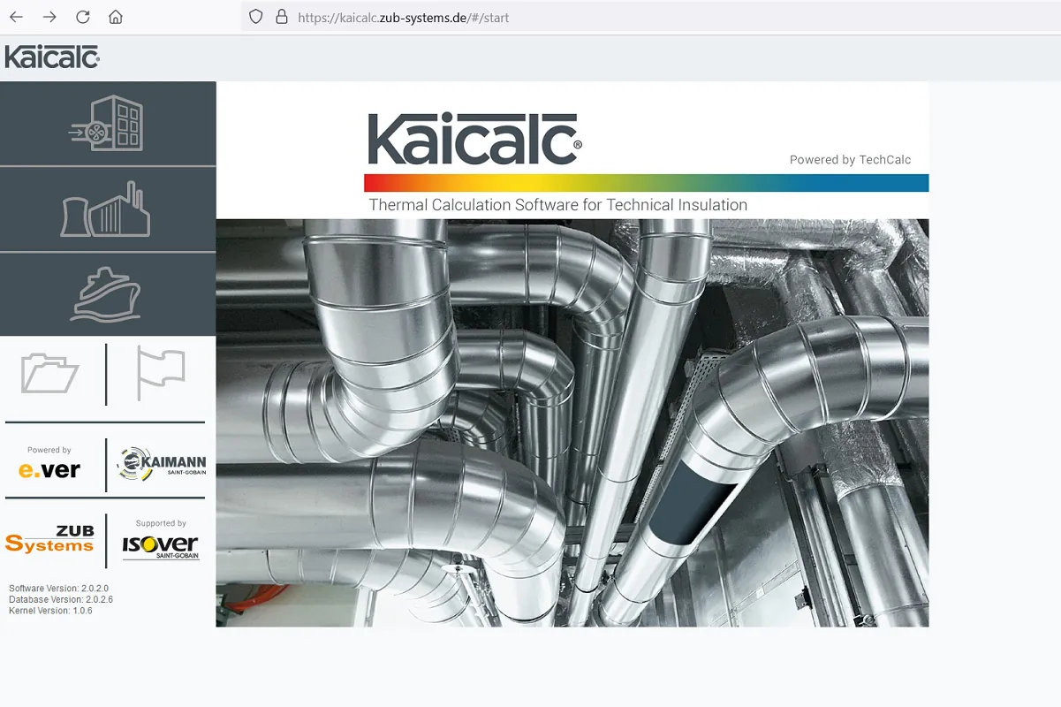This screenshot has width=1061, height=707.
Task: Reload the page with the refresh icon
Action: pyautogui.click(x=81, y=16)
